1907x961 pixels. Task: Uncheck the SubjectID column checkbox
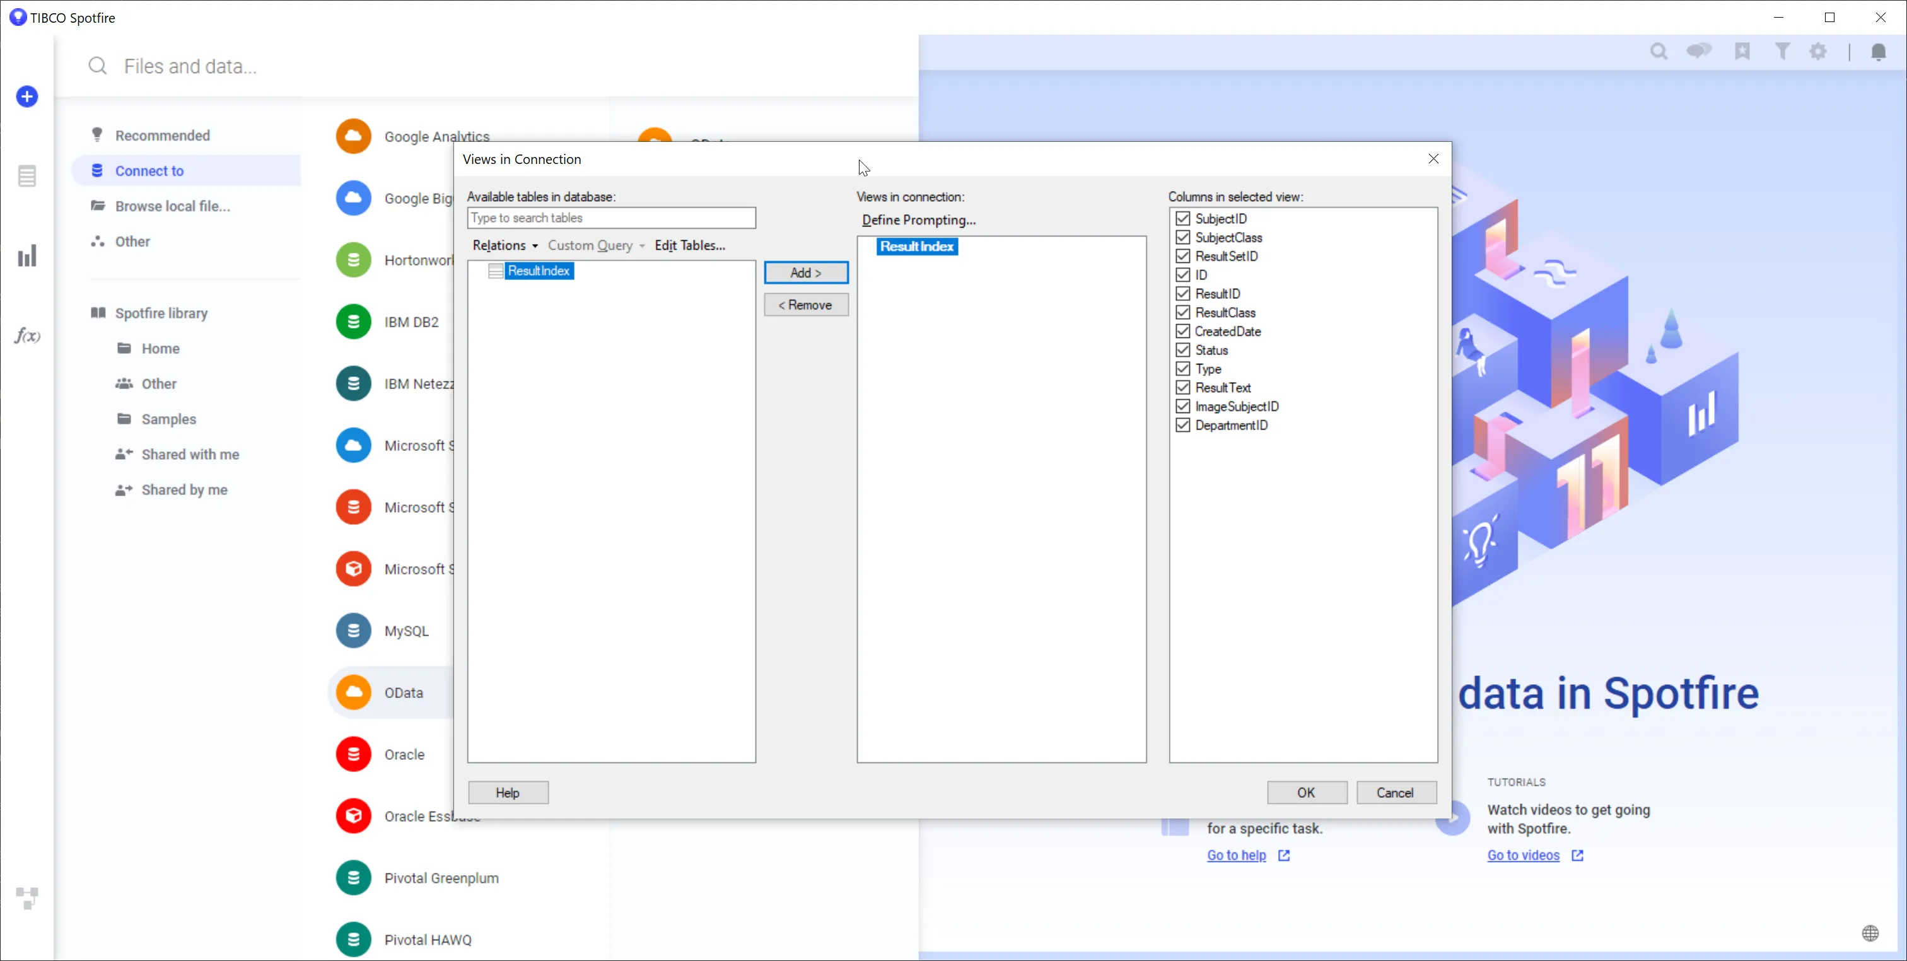click(1182, 218)
